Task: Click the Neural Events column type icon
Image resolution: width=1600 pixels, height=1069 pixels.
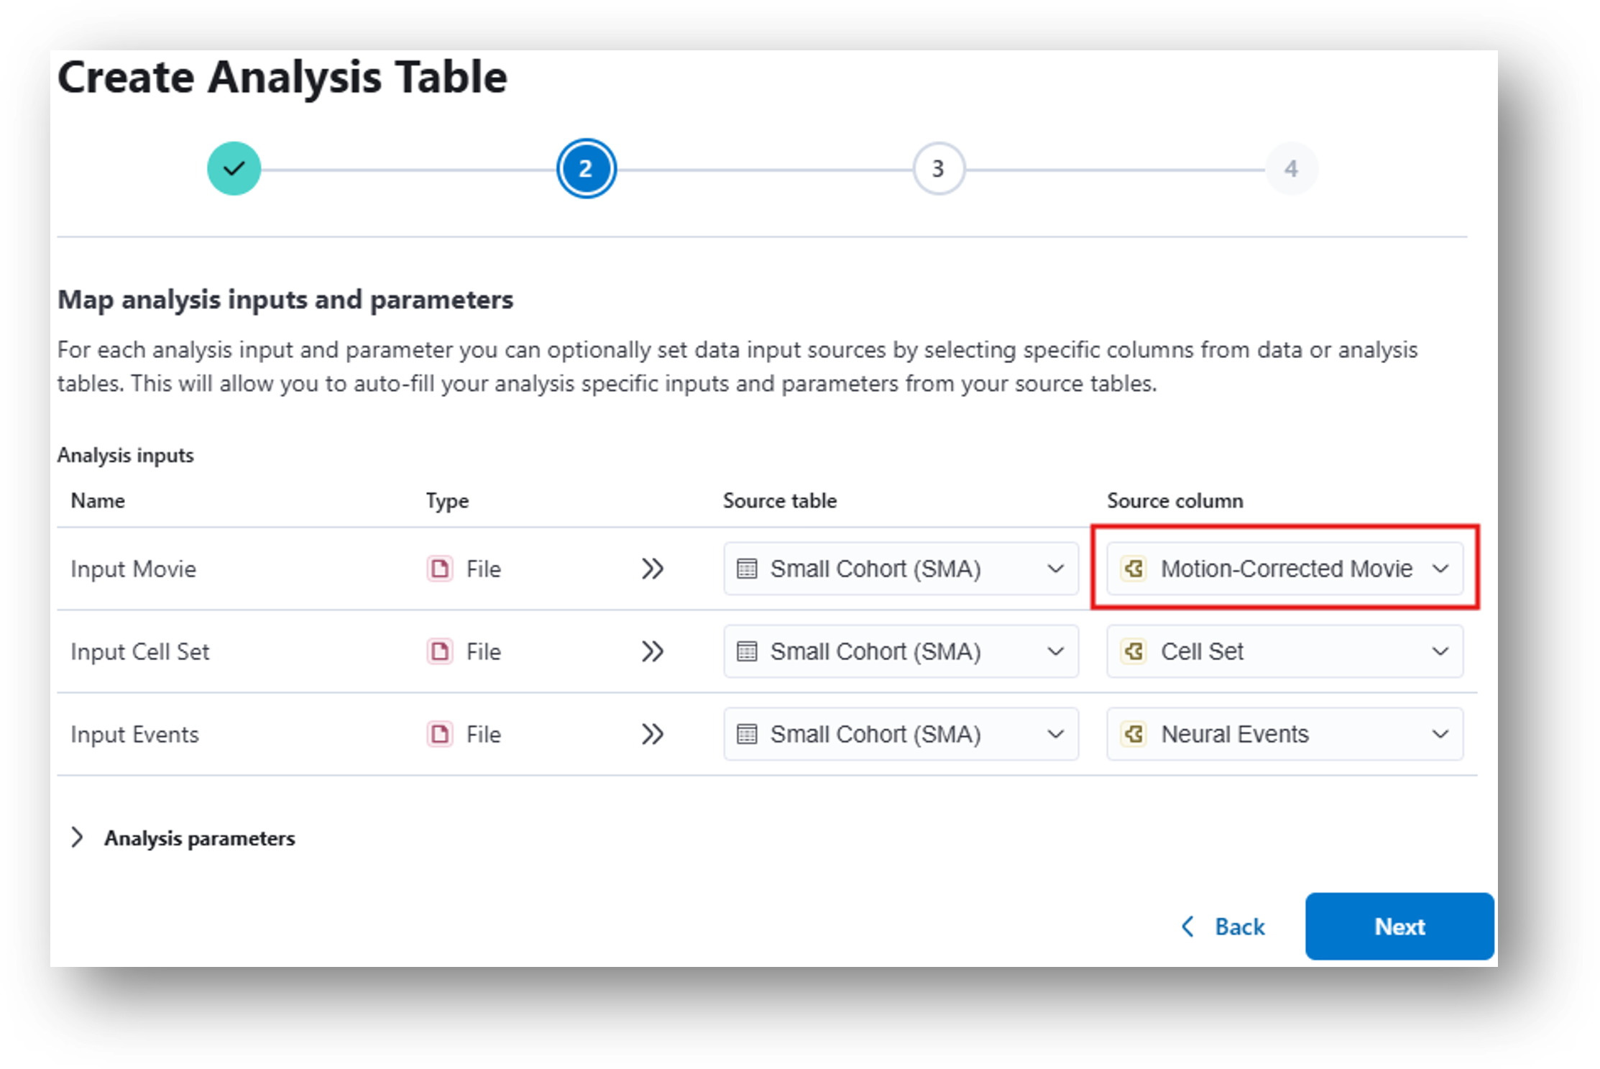Action: 1134,734
